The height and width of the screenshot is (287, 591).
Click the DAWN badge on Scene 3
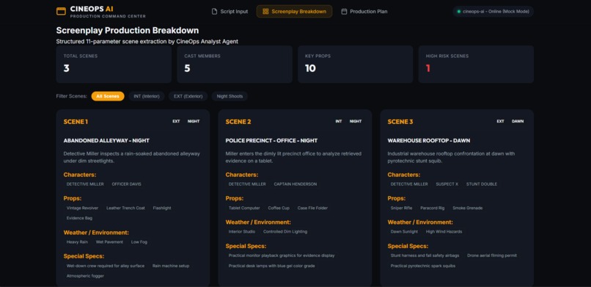[518, 121]
